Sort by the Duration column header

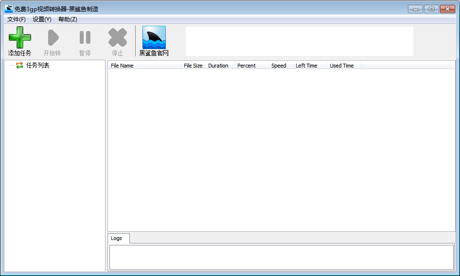[220, 66]
